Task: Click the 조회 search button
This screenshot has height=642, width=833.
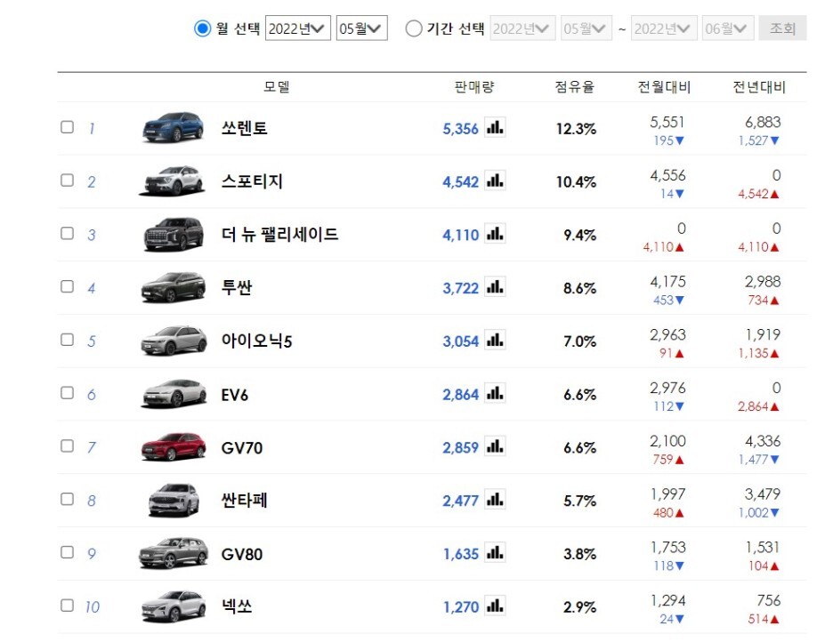Action: tap(782, 28)
